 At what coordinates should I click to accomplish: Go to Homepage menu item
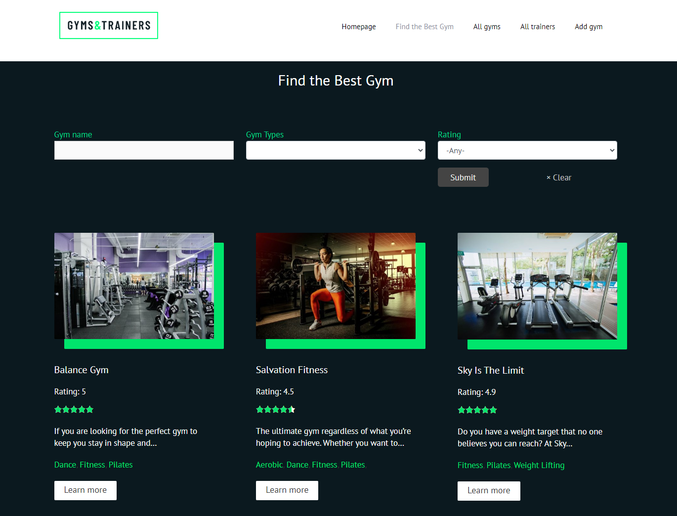point(359,27)
